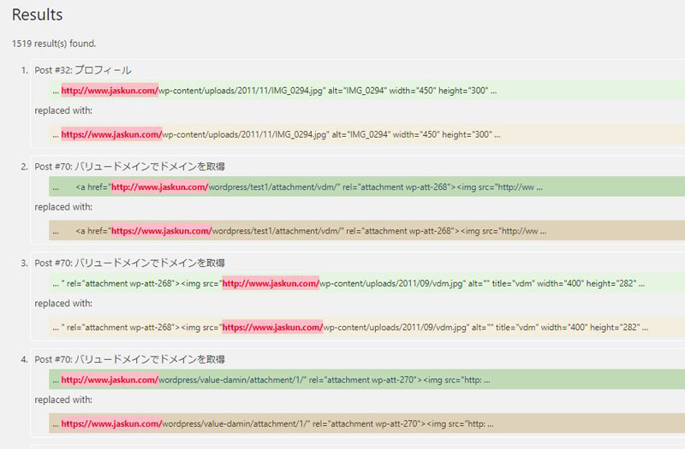Click 'title="vdm" width="400"' in result 3 beige line

coord(542,328)
